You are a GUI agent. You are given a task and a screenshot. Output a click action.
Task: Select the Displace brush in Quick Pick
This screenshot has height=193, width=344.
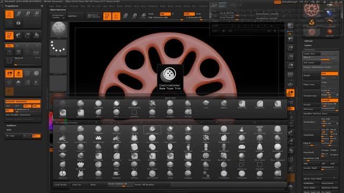click(x=152, y=104)
